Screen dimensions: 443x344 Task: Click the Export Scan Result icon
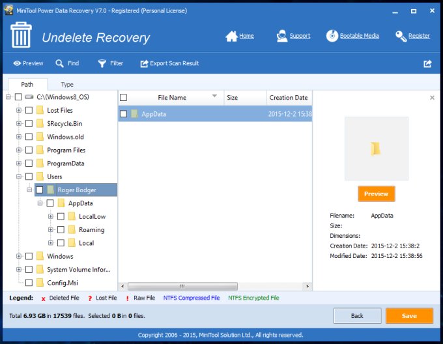[x=144, y=64]
